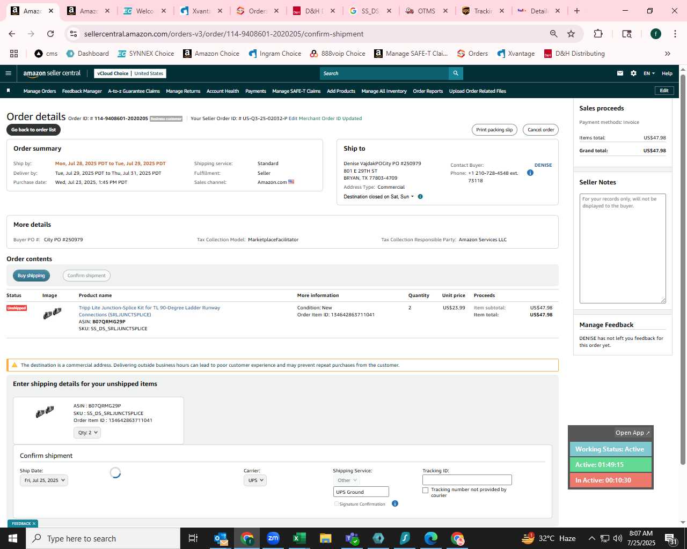Open Manage Orders menu item
Image resolution: width=687 pixels, height=549 pixels.
pos(40,91)
